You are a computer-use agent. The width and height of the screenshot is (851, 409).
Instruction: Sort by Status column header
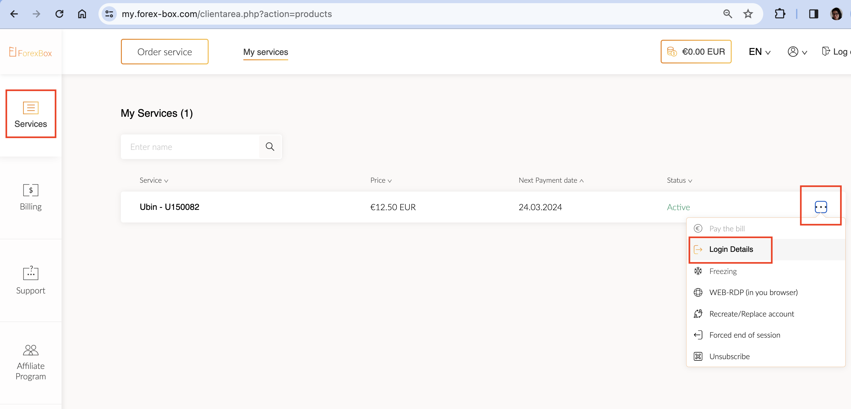(x=679, y=181)
